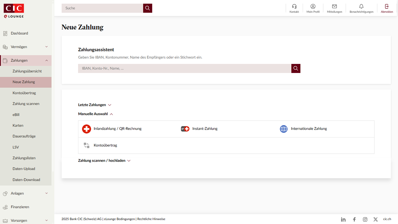The height and width of the screenshot is (224, 398).
Task: Click the LinkedIn icon in footer
Action: [343, 219]
